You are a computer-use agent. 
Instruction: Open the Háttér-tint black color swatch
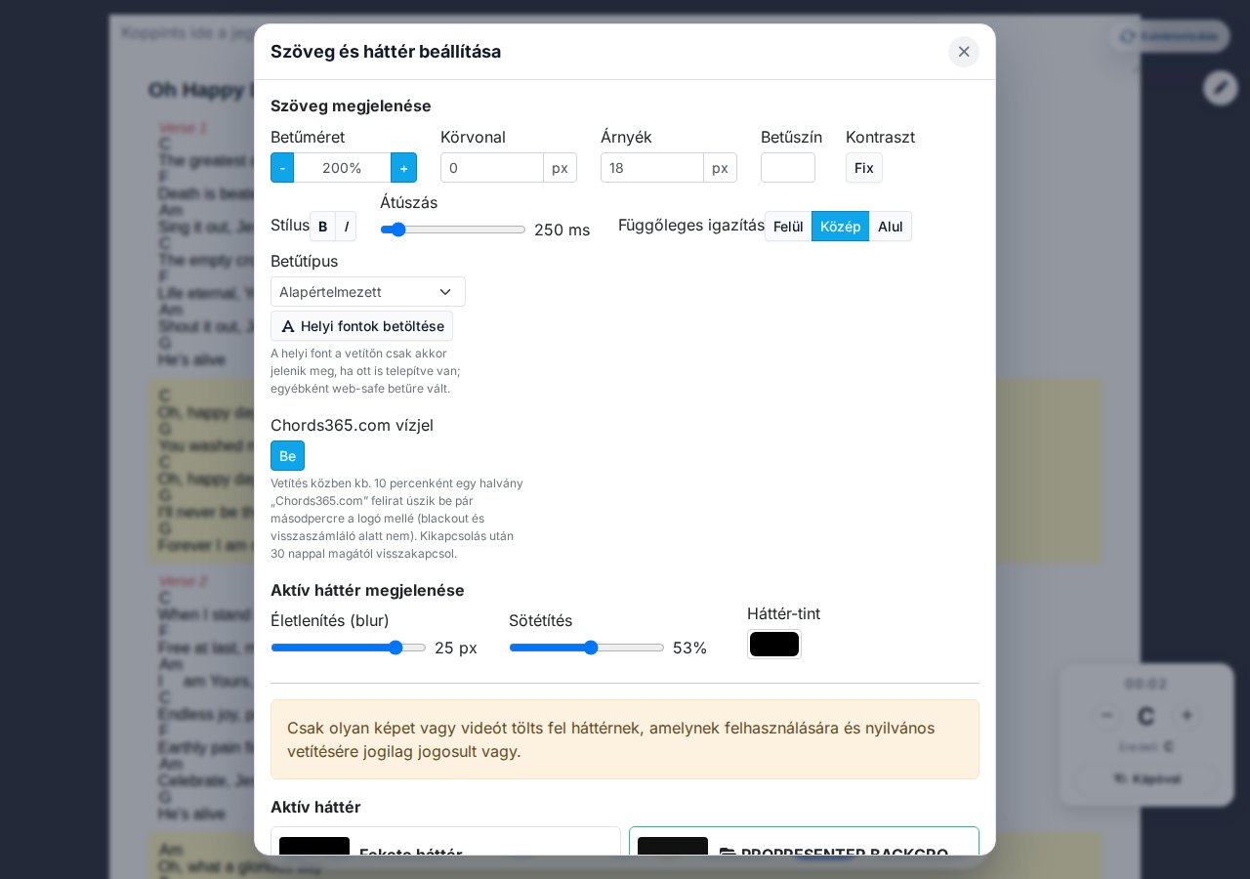click(x=774, y=645)
